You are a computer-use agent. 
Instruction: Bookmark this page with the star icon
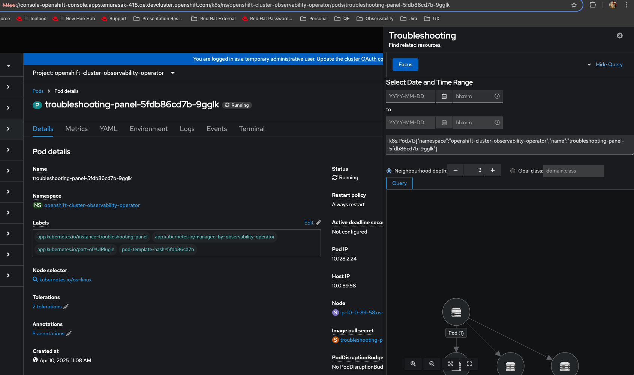pyautogui.click(x=574, y=5)
